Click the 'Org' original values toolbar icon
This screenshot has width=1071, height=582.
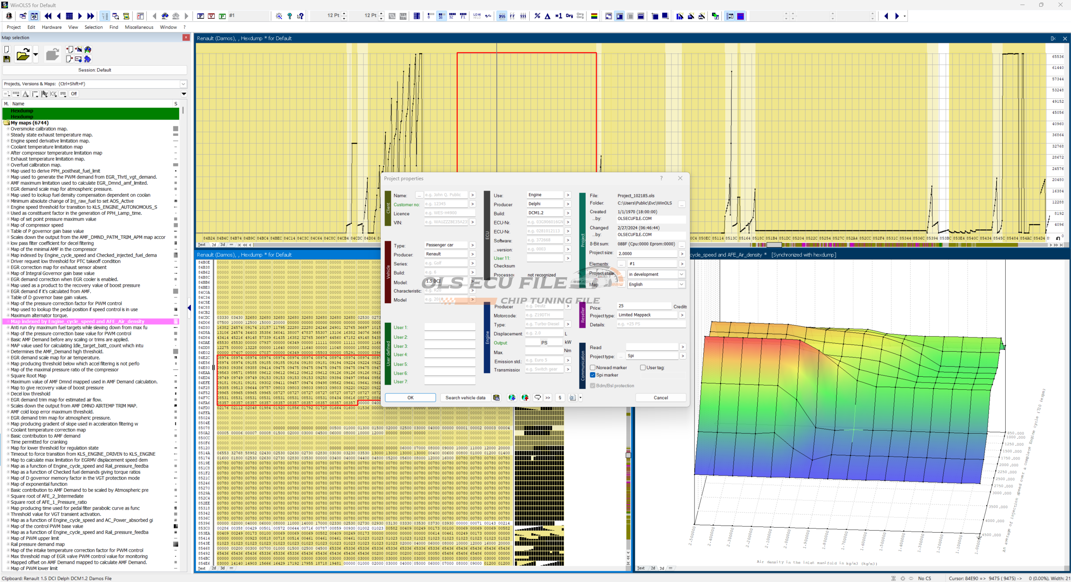[569, 16]
